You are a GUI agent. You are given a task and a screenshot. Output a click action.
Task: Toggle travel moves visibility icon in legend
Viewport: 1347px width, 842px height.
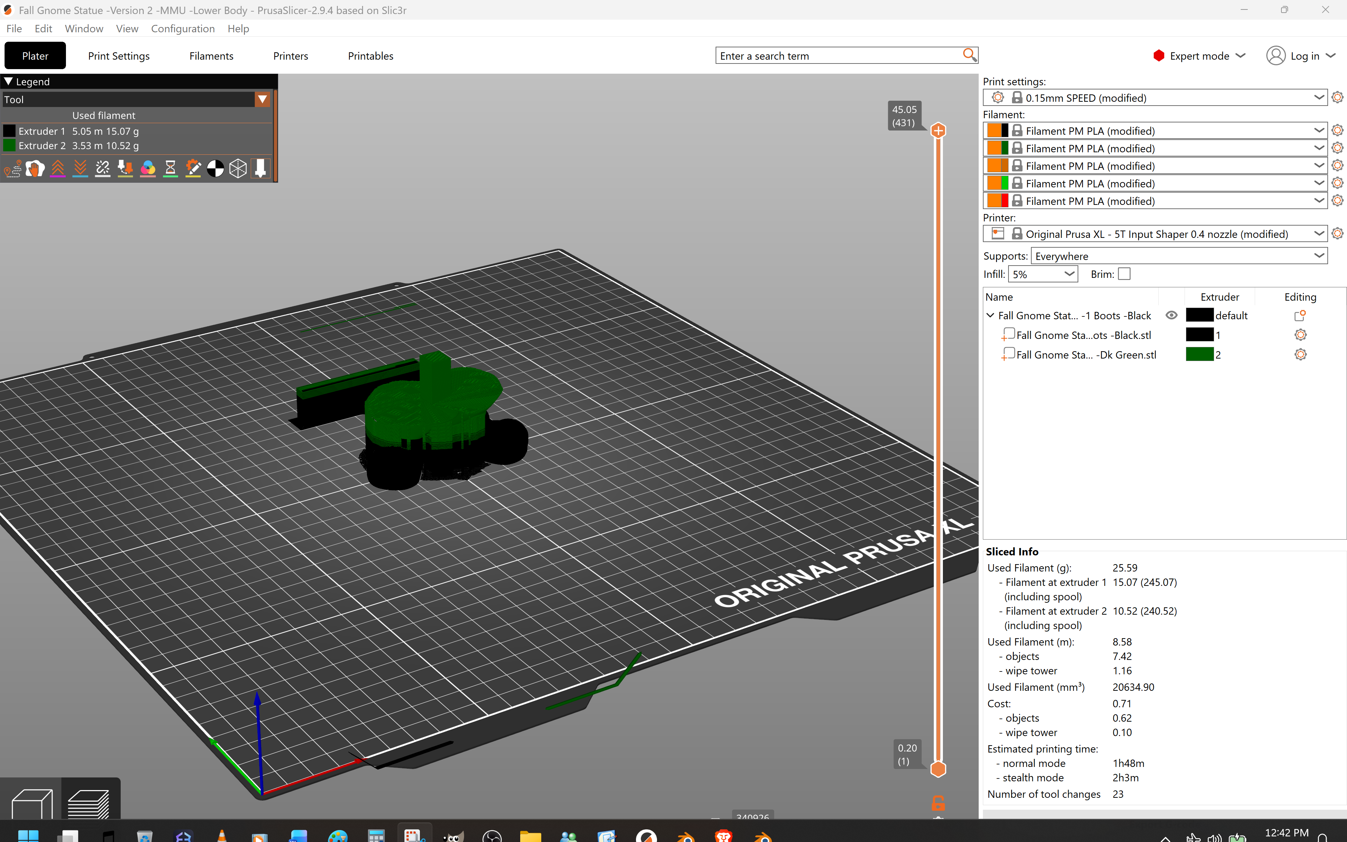(x=12, y=168)
